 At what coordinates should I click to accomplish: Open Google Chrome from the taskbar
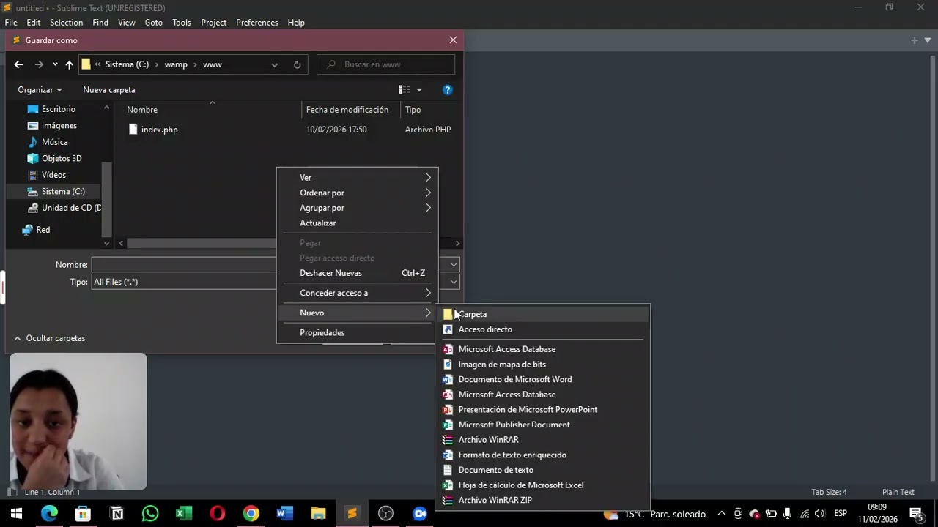(x=251, y=514)
